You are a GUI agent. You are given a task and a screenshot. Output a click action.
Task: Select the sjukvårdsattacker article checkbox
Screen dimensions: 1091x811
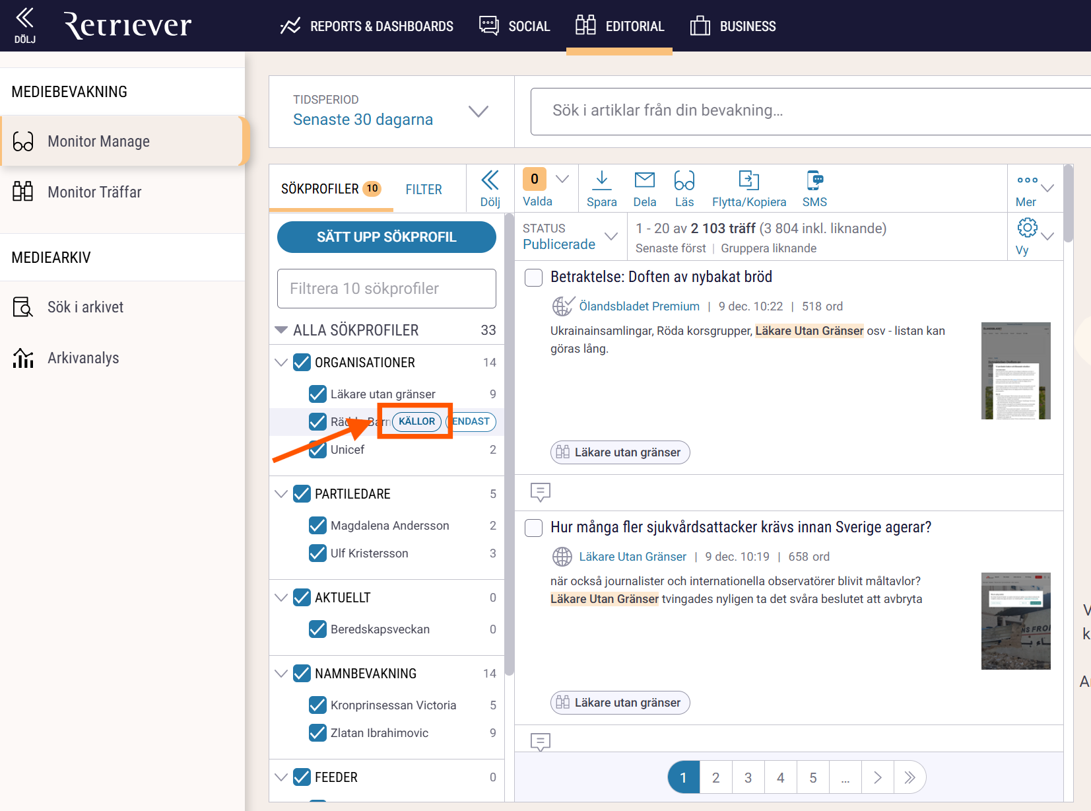pyautogui.click(x=533, y=528)
